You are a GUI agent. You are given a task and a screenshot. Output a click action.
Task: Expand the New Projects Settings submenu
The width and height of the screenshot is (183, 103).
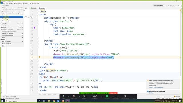click(x=12, y=35)
